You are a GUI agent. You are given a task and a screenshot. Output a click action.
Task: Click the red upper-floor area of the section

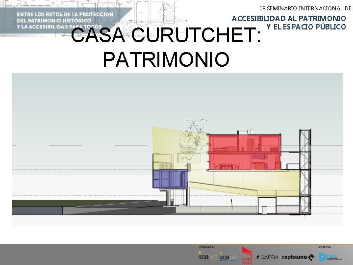(x=244, y=152)
